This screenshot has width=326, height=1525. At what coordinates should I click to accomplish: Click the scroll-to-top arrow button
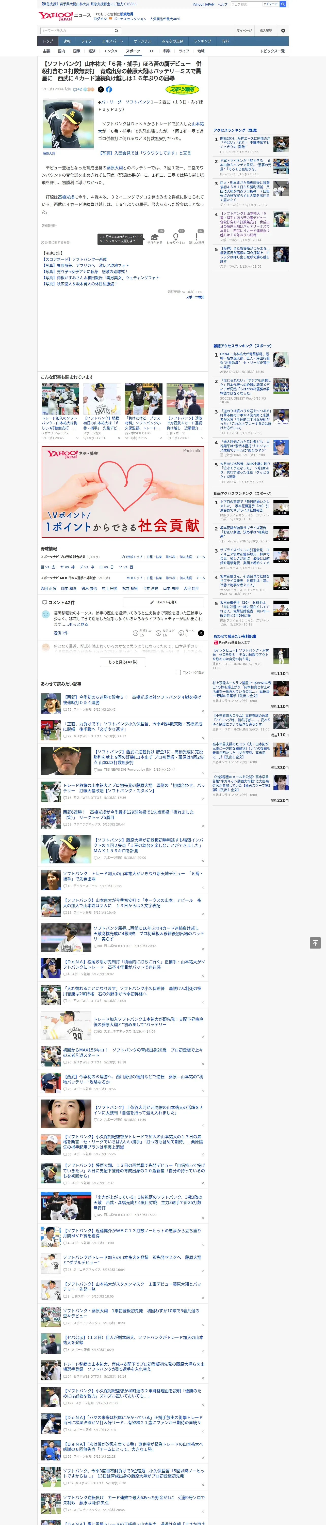coord(315,943)
